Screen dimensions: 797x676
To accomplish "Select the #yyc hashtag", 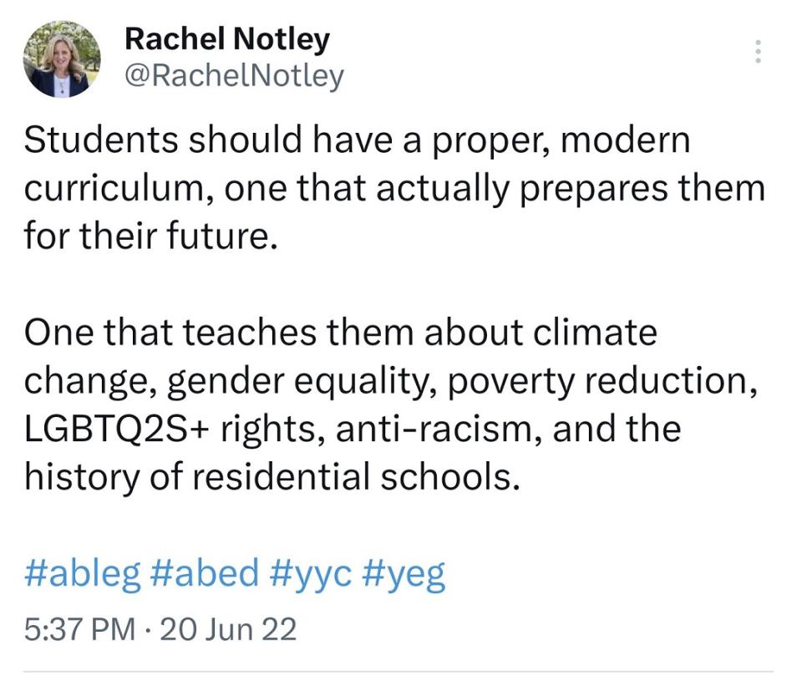I will [315, 574].
